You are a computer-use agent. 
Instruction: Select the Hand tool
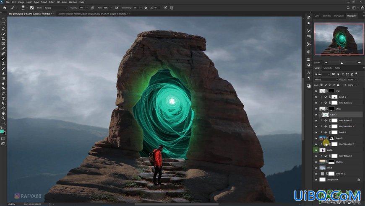pyautogui.click(x=3, y=113)
